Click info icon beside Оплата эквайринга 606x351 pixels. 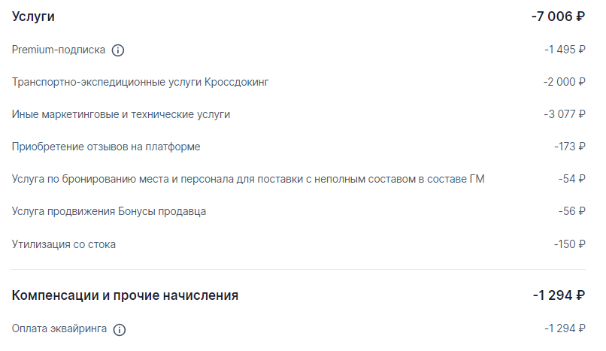(x=120, y=329)
